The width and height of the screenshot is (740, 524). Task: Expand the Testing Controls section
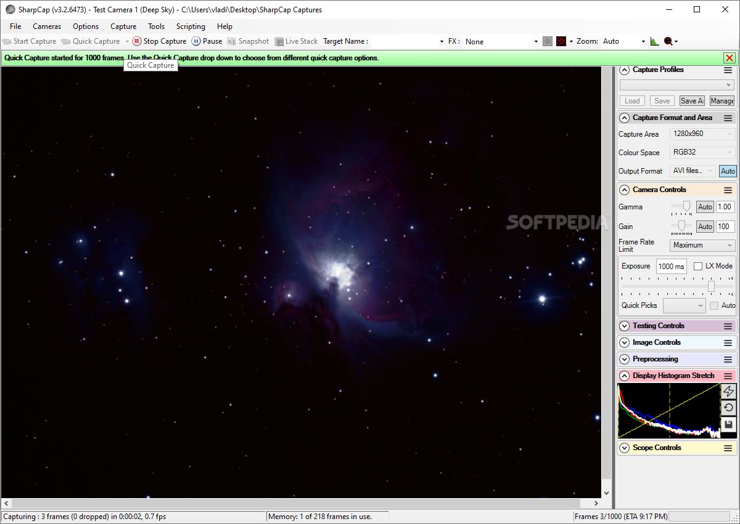pyautogui.click(x=624, y=326)
